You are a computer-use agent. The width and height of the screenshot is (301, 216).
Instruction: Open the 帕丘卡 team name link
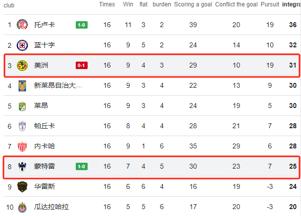point(45,126)
